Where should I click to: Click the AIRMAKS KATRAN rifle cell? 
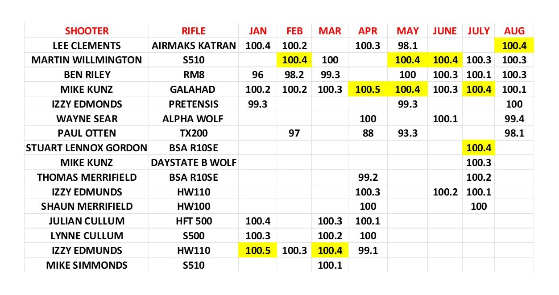194,46
